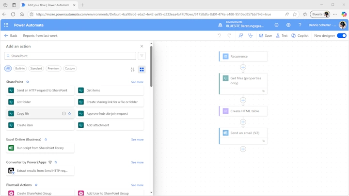
Task: Choose Send an HTTP request to SharePoint
Action: tap(40, 90)
